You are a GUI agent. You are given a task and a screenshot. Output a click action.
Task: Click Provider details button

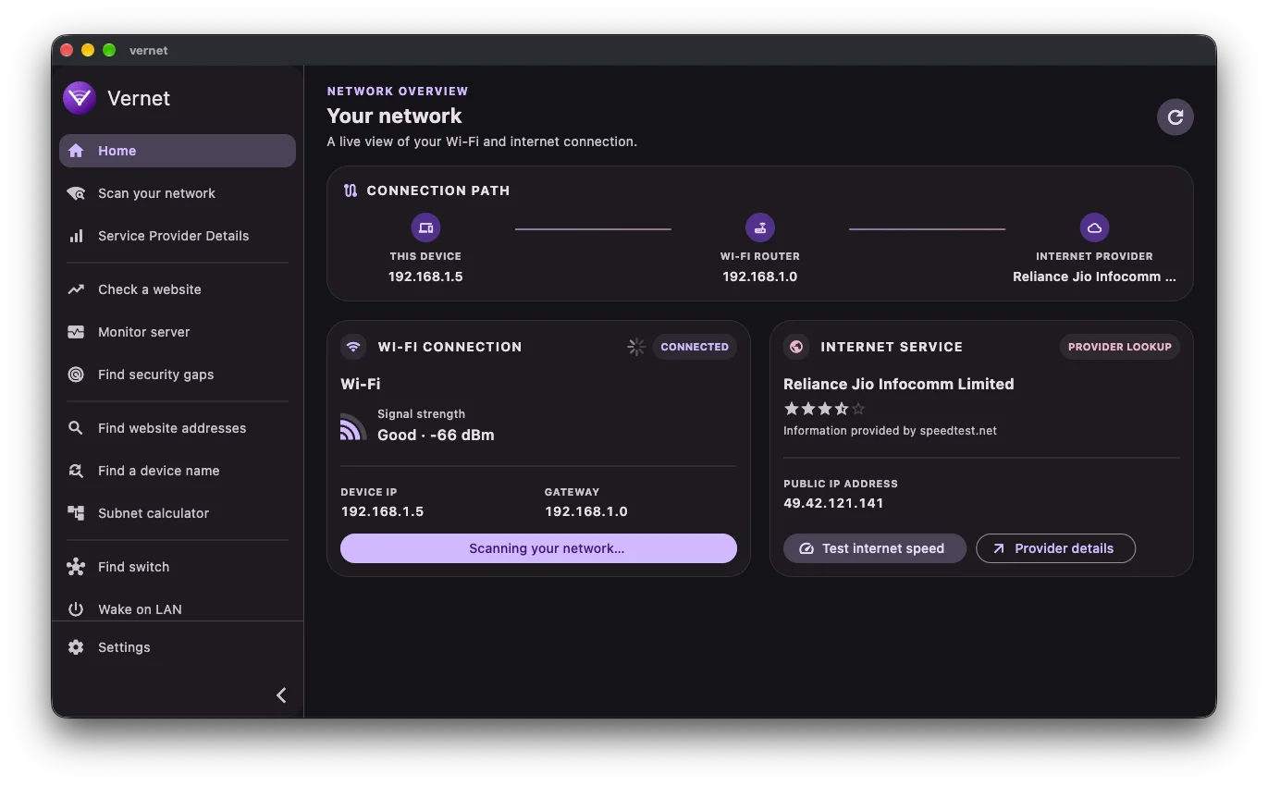pyautogui.click(x=1055, y=548)
